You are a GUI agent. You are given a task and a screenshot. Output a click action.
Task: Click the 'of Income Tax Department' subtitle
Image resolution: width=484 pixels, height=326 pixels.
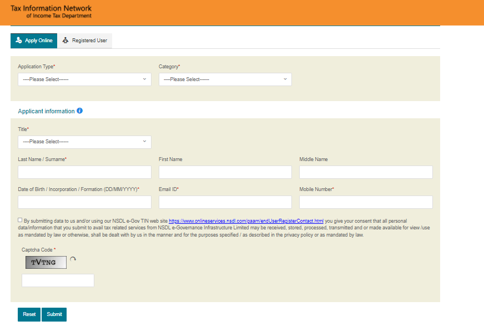(x=59, y=16)
